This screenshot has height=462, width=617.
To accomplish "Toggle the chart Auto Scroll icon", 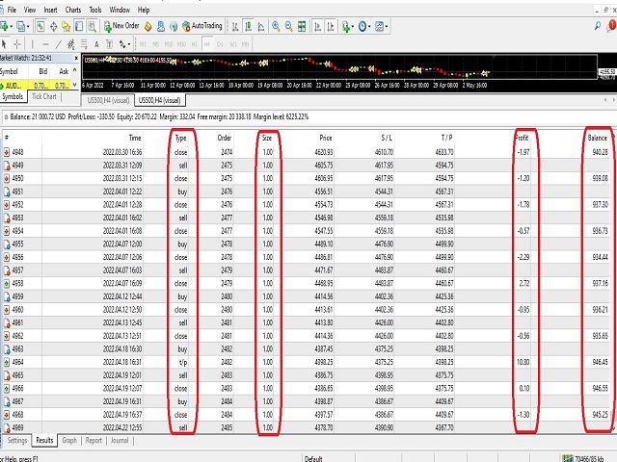I will 317,26.
